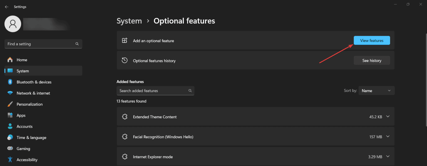
Task: Expand the Internet Explorer mode chevron
Action: pyautogui.click(x=388, y=157)
